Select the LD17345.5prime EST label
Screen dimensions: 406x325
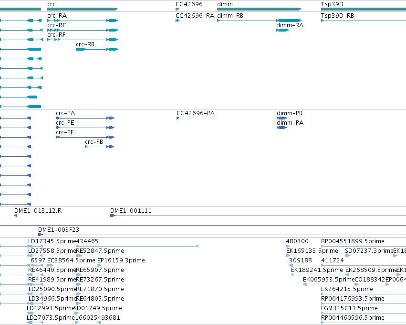coord(52,241)
